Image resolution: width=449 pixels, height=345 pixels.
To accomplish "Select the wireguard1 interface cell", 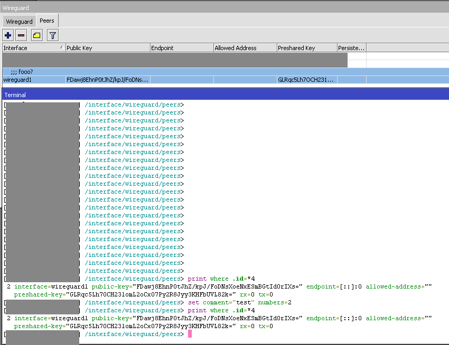I will click(x=34, y=80).
